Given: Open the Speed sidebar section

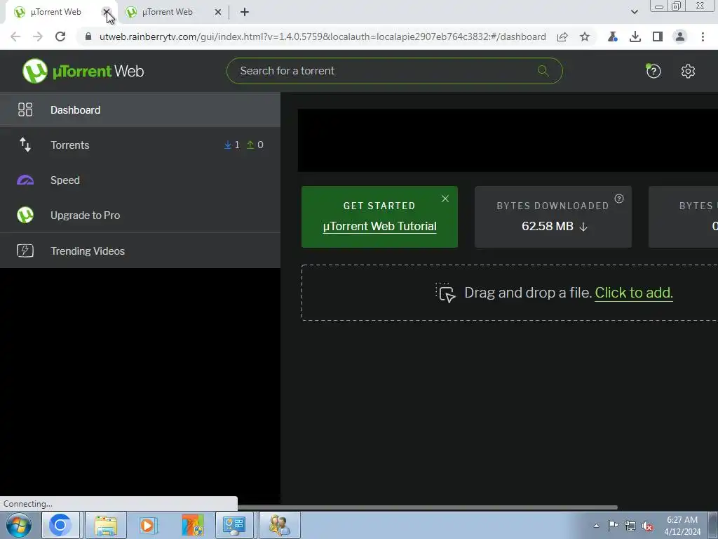Looking at the screenshot, I should [140, 180].
